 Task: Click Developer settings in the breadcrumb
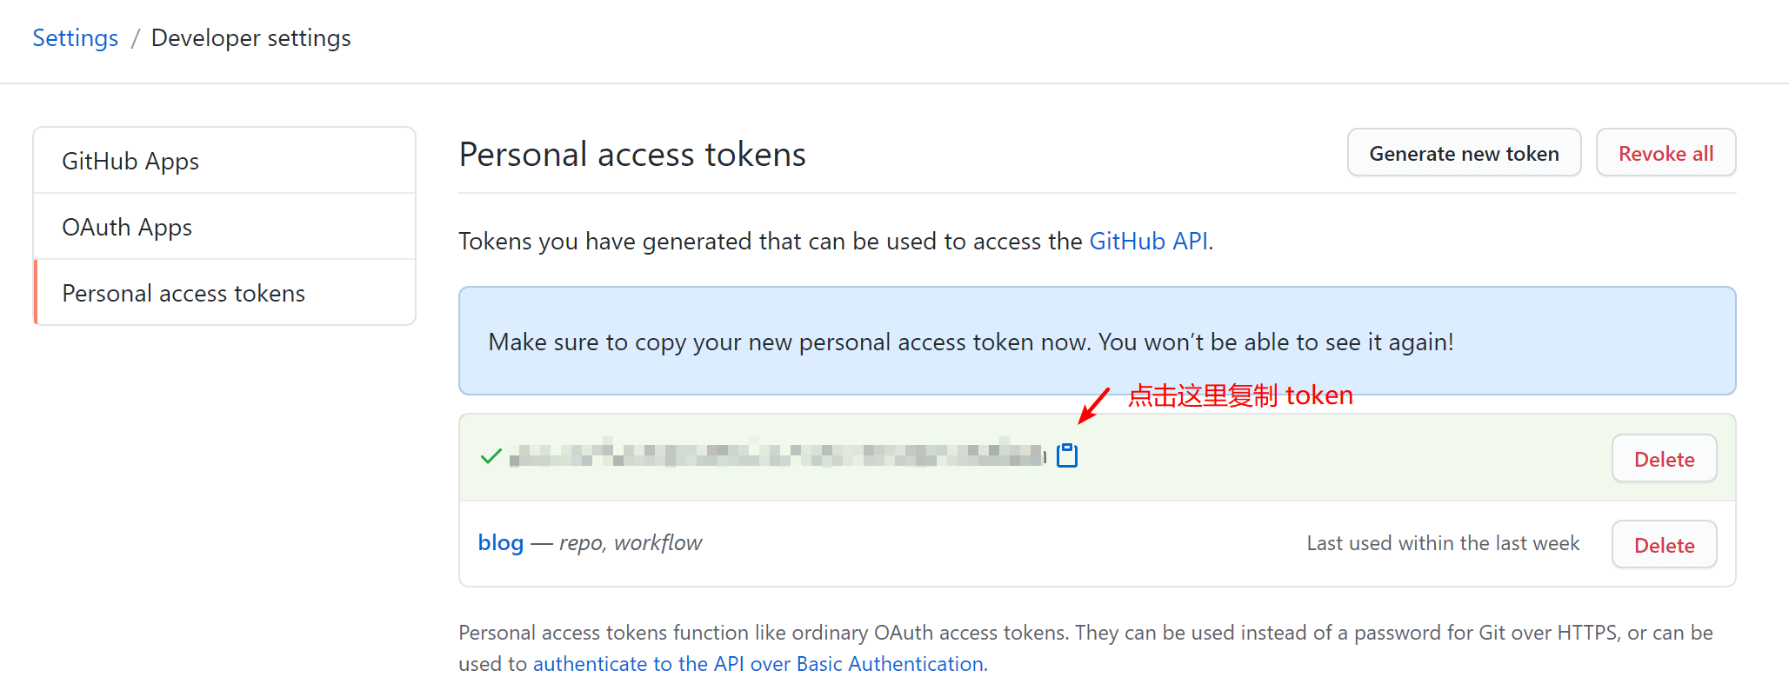250,37
